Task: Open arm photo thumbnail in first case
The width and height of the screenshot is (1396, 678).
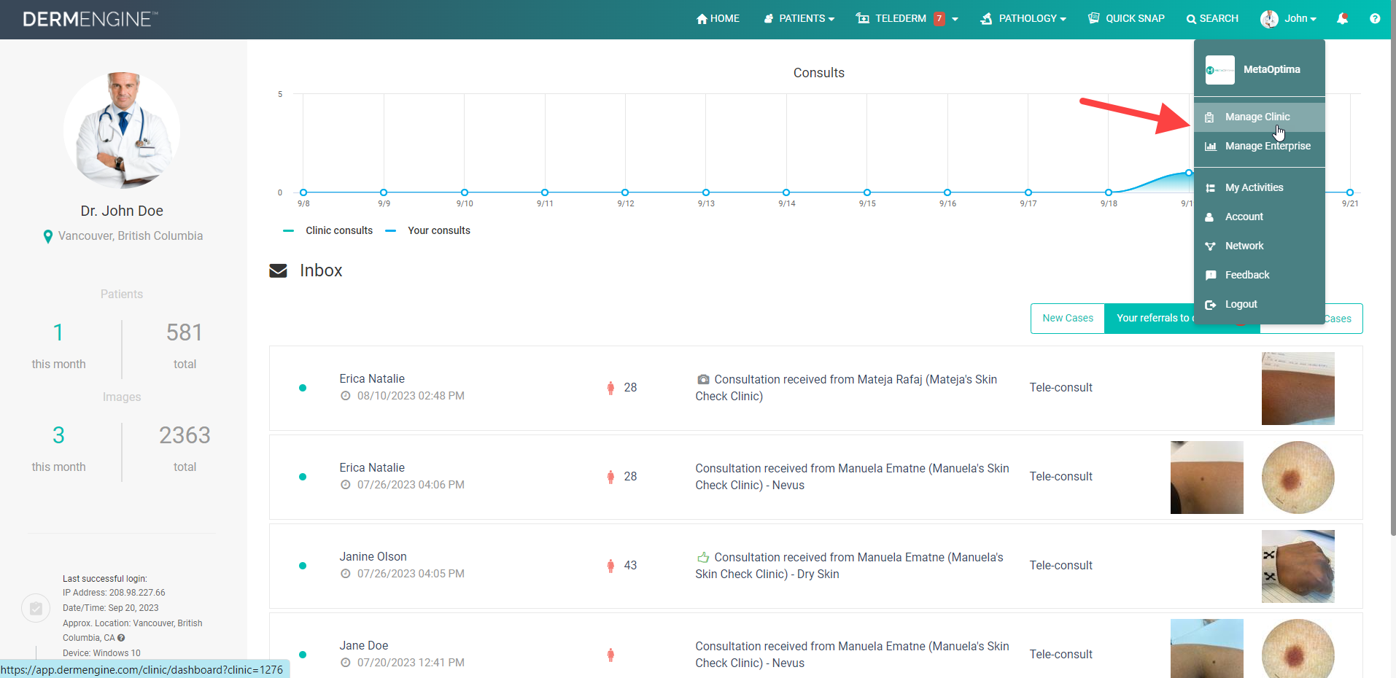Action: pos(1298,389)
